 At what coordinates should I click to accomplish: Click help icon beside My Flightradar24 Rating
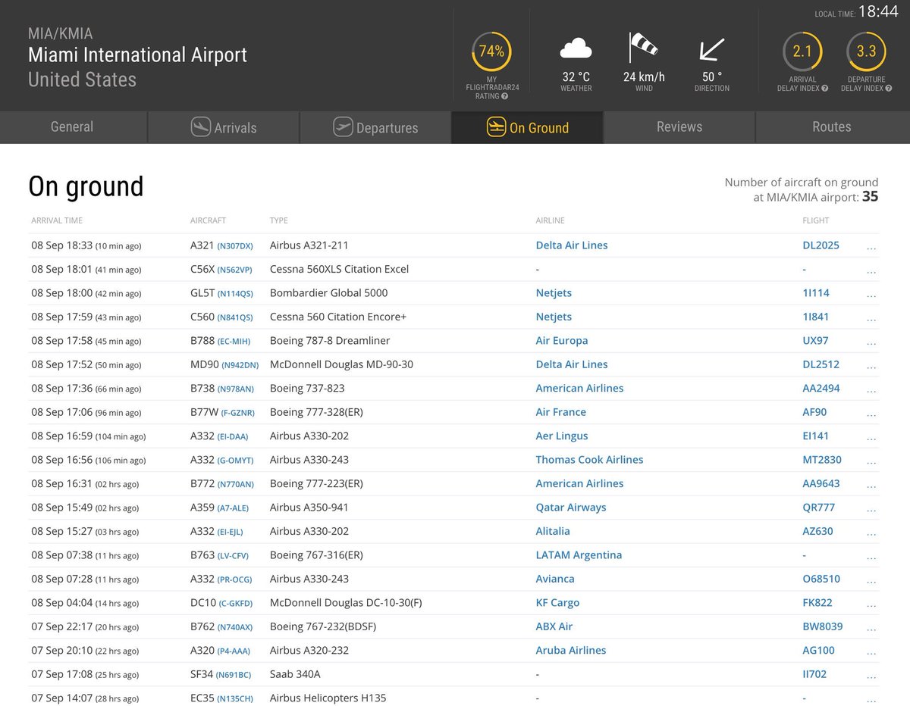(504, 97)
